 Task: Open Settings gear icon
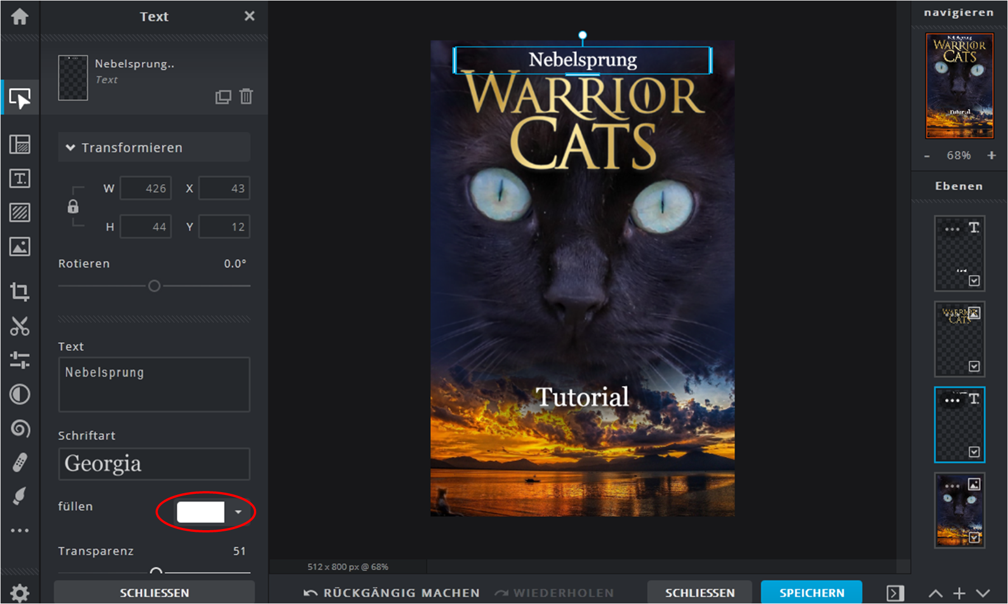point(20,593)
